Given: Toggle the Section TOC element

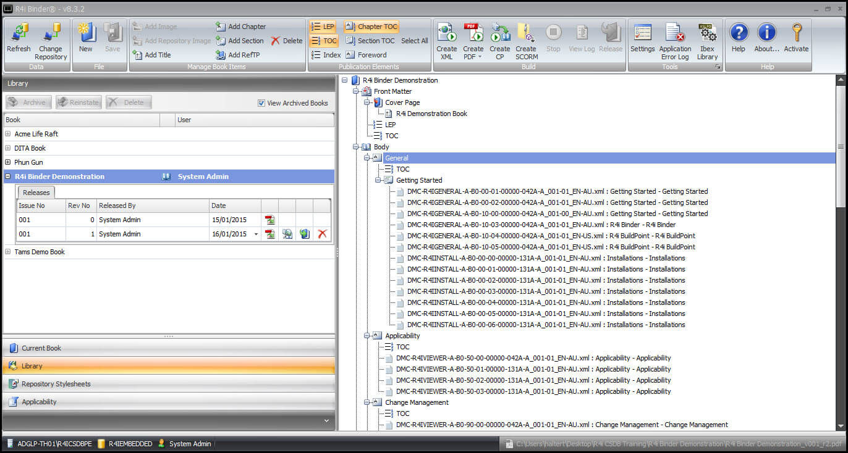Looking at the screenshot, I should (x=370, y=41).
